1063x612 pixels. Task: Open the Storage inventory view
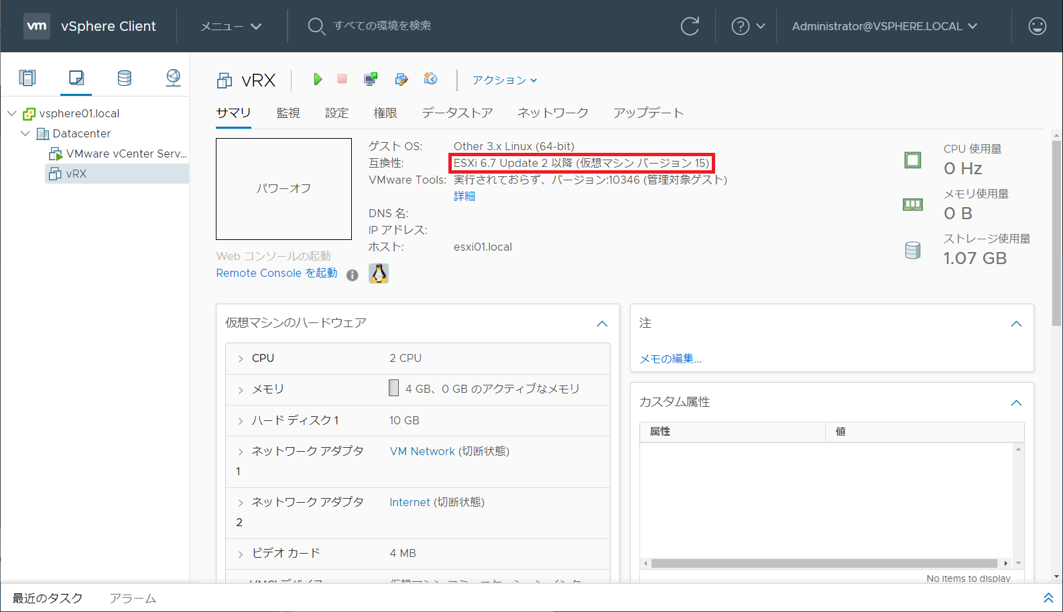pyautogui.click(x=125, y=78)
